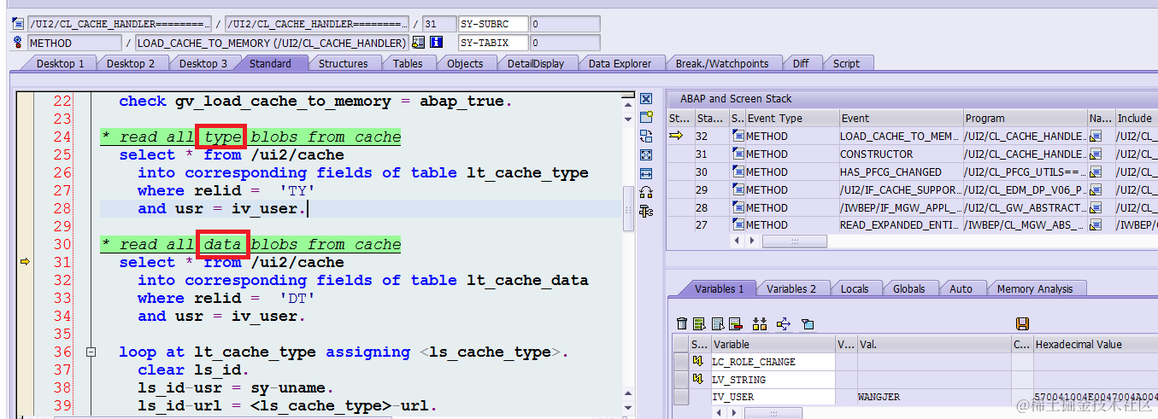Viewport: 1158px width, 419px height.
Task: Open the Script tab
Action: 846,63
